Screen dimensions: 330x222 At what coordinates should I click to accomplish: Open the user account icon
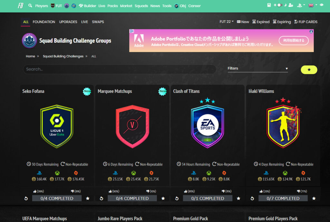point(291,5)
